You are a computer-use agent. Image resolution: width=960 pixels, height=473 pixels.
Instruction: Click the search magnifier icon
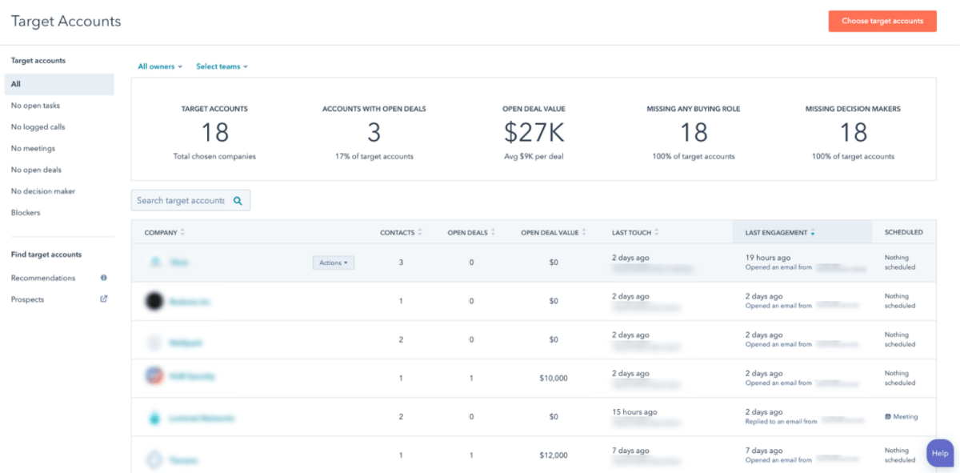click(x=238, y=200)
